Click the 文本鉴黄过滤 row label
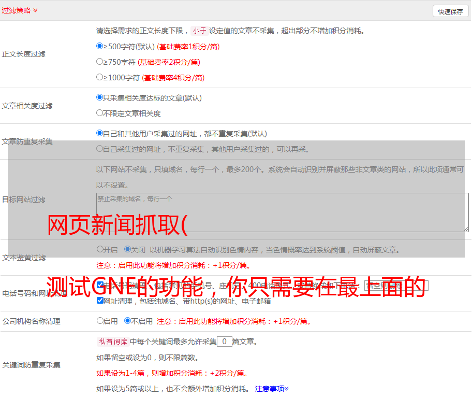The image size is (472, 398). (x=24, y=258)
